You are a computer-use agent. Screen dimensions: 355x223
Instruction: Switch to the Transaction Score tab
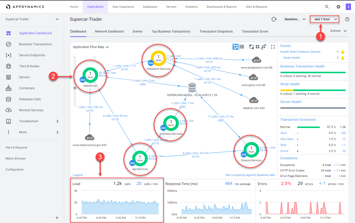pyautogui.click(x=255, y=31)
